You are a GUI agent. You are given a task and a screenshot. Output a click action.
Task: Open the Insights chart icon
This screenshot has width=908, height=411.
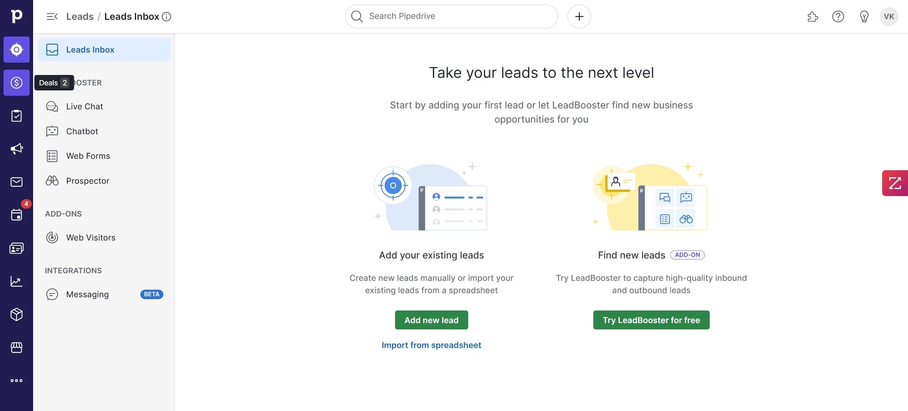pos(16,281)
